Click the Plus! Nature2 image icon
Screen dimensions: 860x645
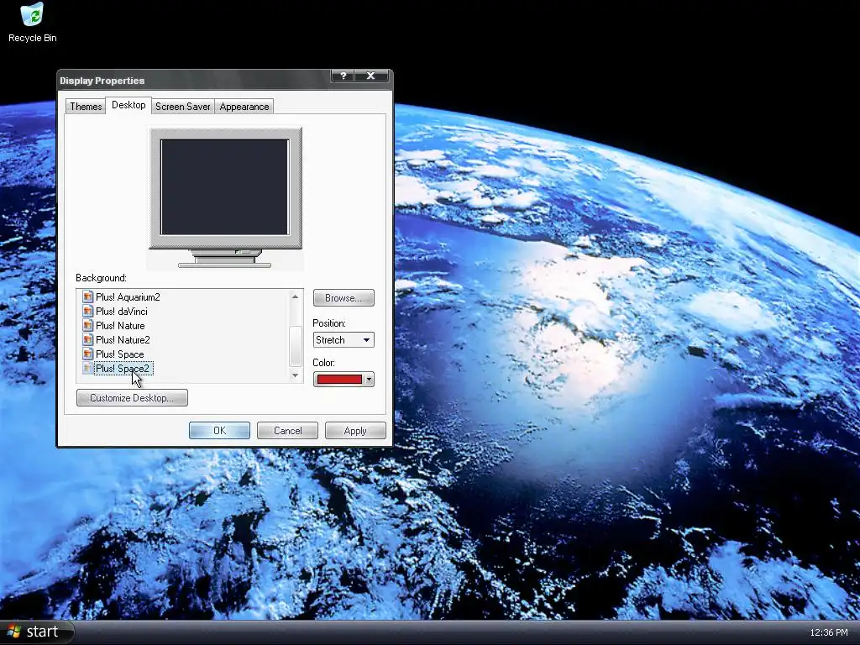87,339
